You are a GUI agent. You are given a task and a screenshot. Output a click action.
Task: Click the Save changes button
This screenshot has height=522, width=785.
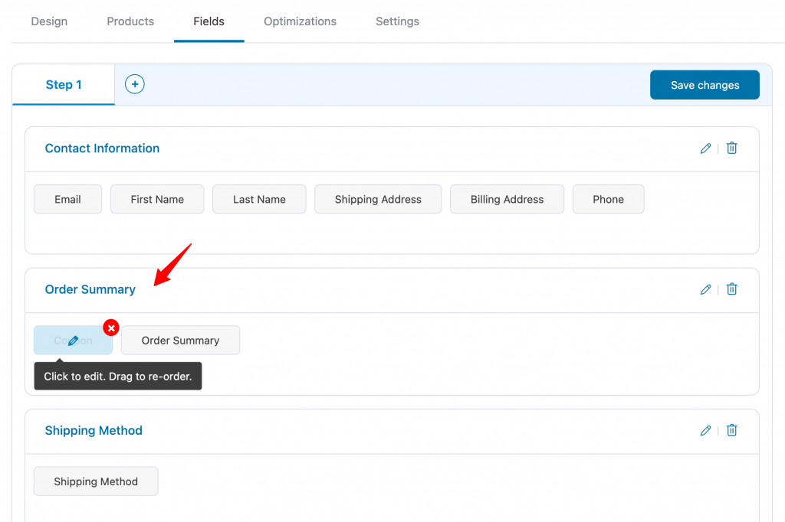pos(705,85)
